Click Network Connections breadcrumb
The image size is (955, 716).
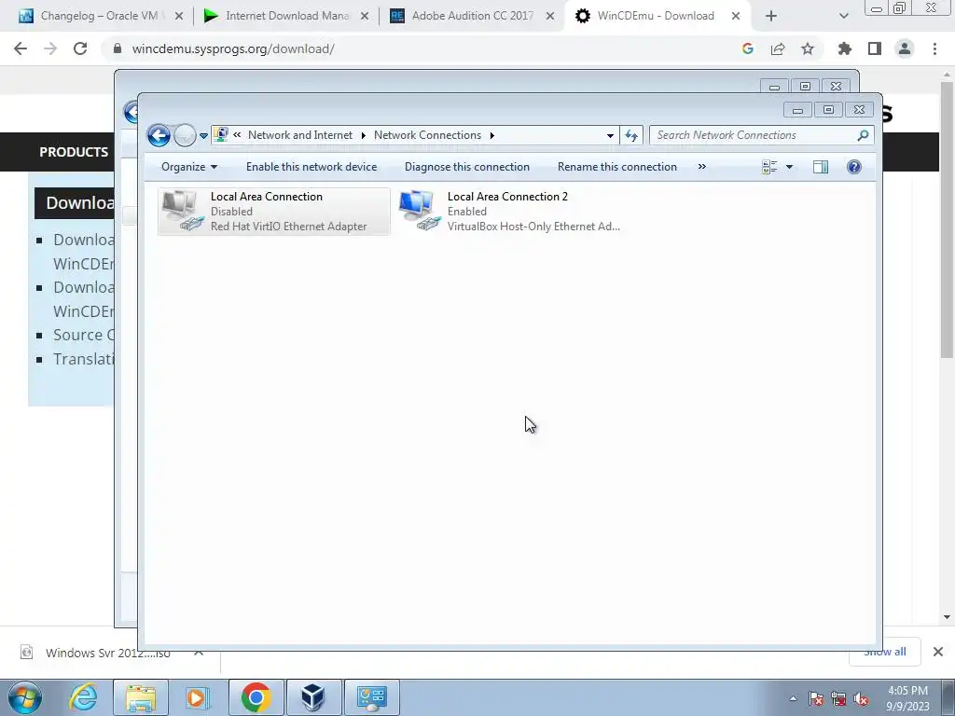click(427, 135)
